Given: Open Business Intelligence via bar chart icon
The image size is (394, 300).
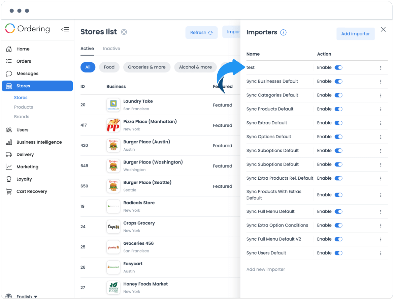Looking at the screenshot, I should (9, 142).
